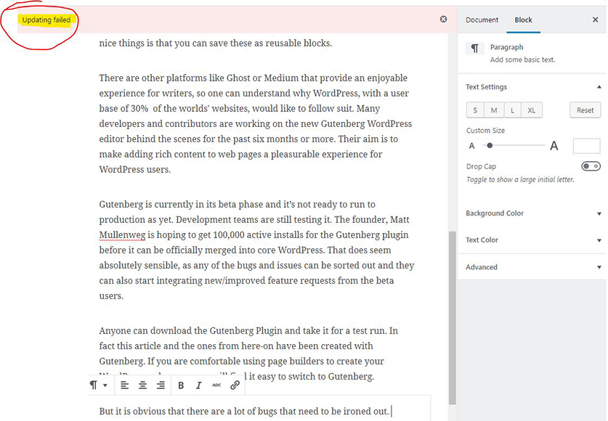
Task: Click the custom size slider handle
Action: point(490,146)
